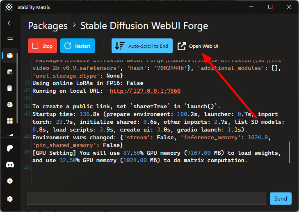Click the Packages breadcrumb
Screen dimensions: 299x212
click(x=48, y=26)
